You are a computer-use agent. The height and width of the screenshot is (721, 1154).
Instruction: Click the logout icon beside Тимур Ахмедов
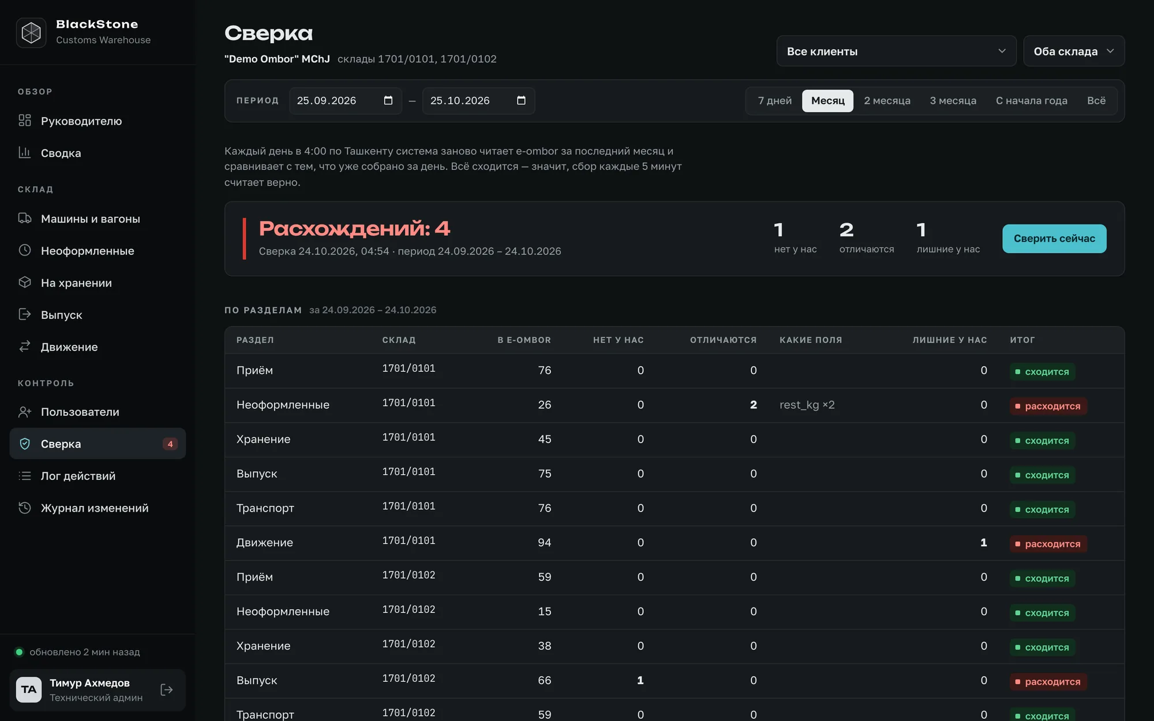click(167, 690)
